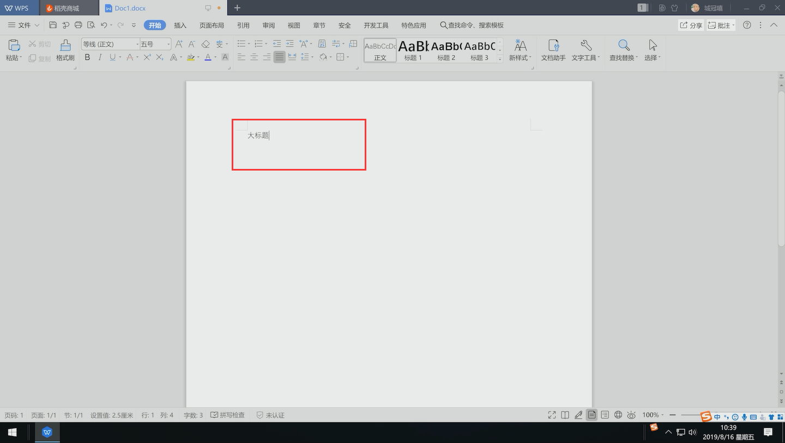
Task: Switch to full screen view in status bar
Action: tap(552, 415)
